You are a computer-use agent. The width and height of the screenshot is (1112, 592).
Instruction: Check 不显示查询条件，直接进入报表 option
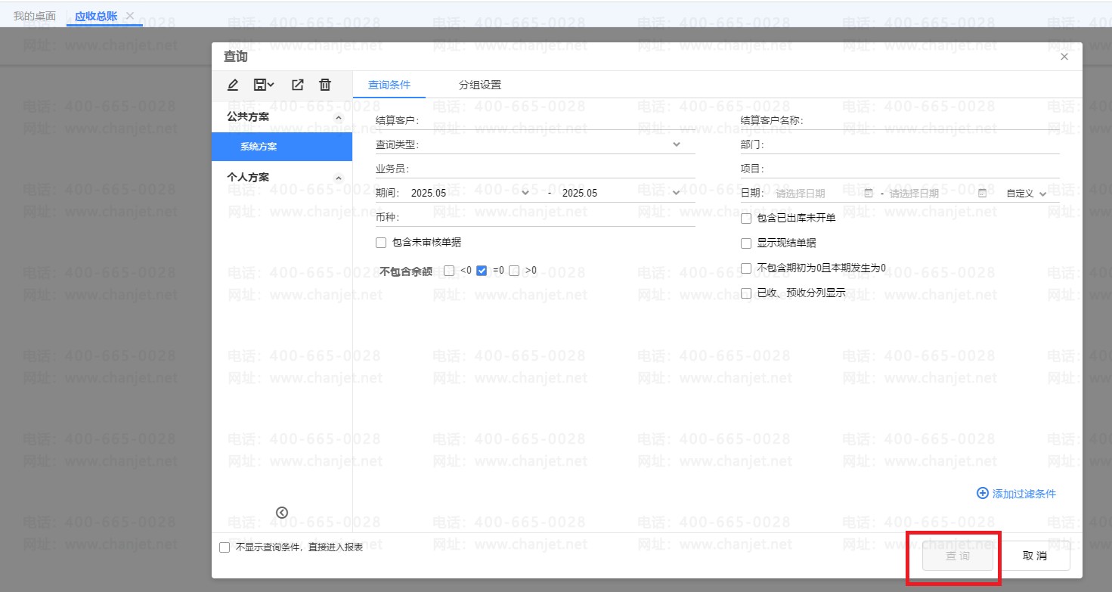click(x=225, y=547)
